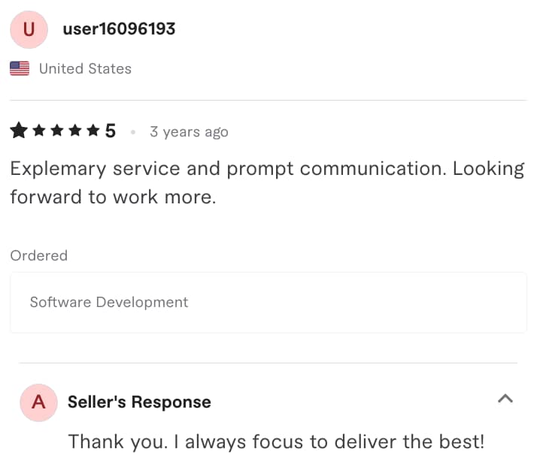
Task: Click the United States flag icon
Action: 20,68
